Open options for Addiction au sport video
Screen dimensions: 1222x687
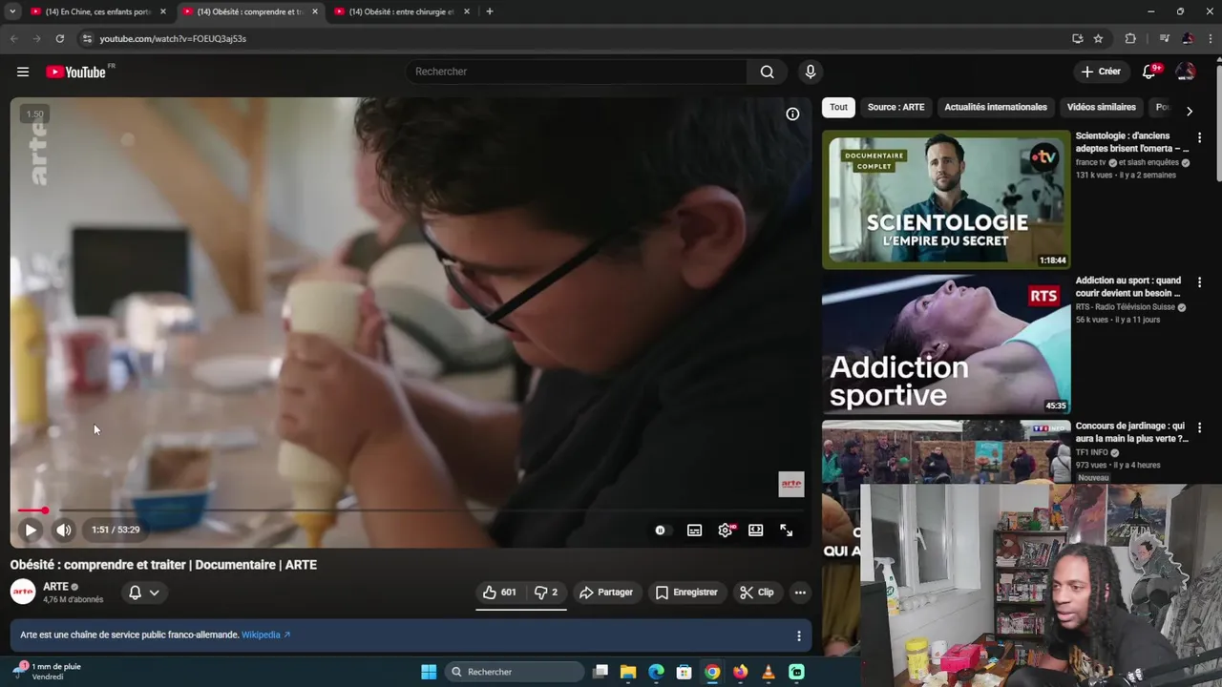(1199, 283)
